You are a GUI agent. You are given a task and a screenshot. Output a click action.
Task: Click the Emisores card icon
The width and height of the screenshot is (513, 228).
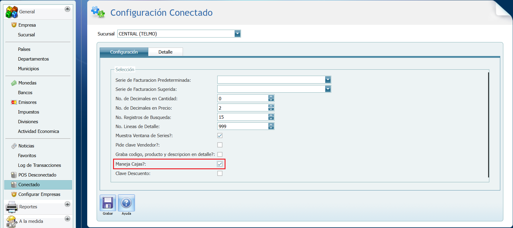coord(14,102)
